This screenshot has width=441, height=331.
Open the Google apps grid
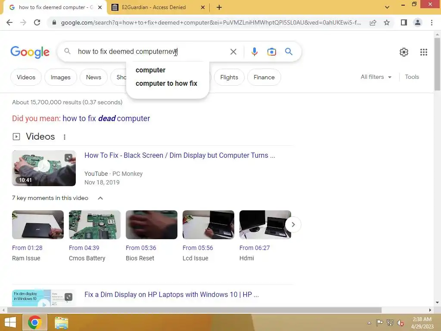click(424, 52)
